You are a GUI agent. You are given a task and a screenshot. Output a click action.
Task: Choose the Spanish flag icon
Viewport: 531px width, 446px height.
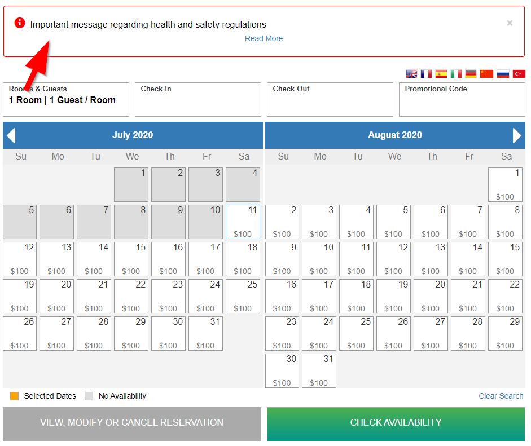pyautogui.click(x=441, y=74)
